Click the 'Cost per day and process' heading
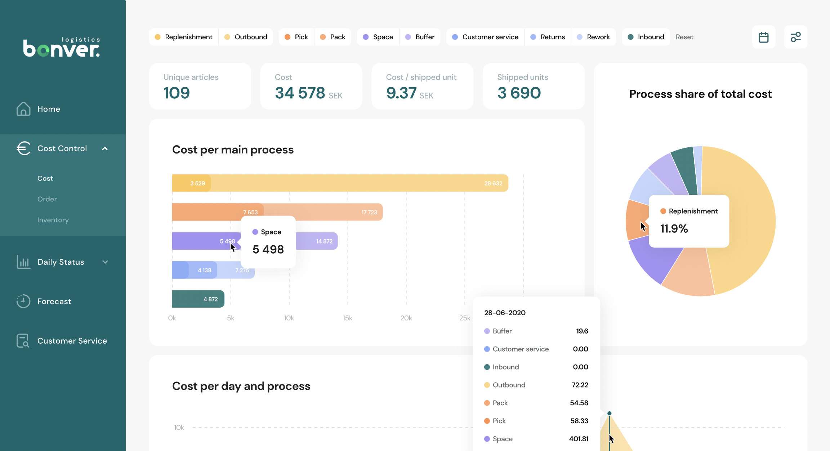Viewport: 830px width, 451px height. (x=241, y=386)
